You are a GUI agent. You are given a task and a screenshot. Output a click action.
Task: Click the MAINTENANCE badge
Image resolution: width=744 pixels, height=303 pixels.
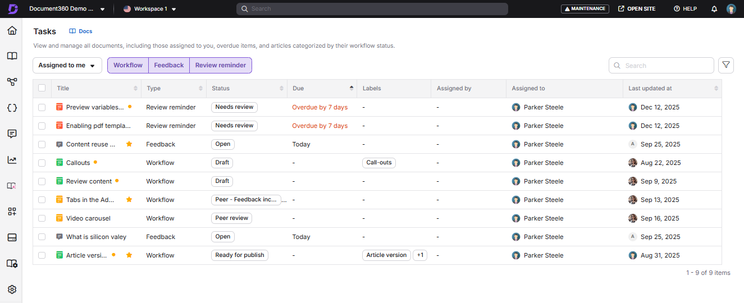pos(585,9)
